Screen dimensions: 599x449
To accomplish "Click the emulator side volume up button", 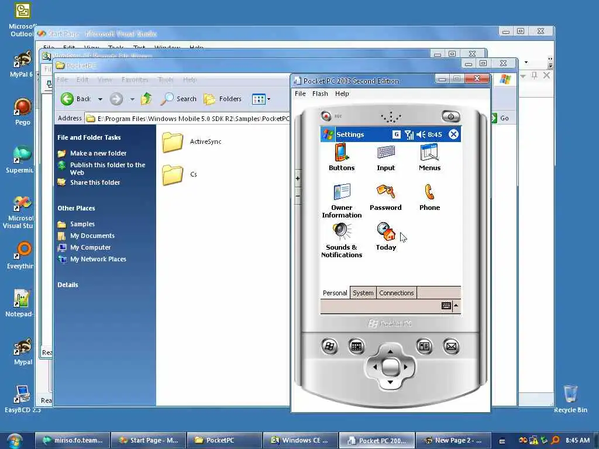I will tap(298, 178).
